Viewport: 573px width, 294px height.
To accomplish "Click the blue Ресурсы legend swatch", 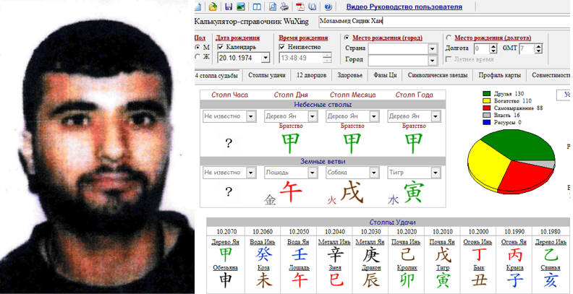I will pyautogui.click(x=486, y=123).
